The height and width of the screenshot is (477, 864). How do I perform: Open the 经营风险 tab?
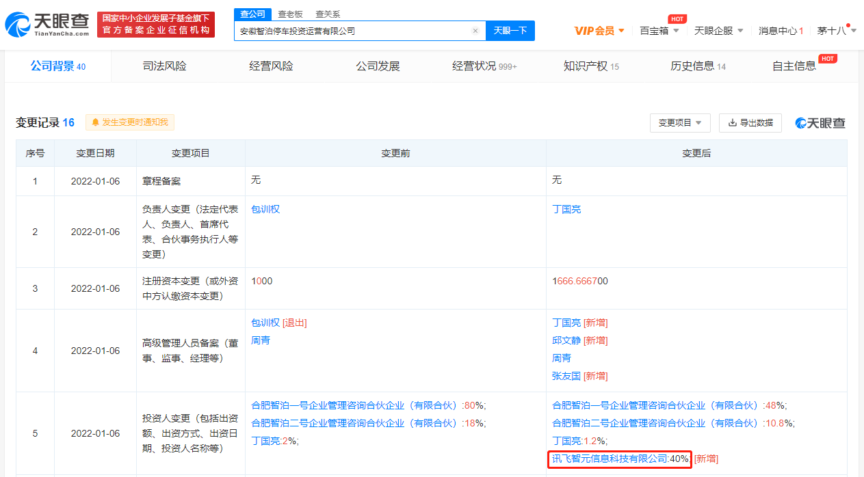point(271,66)
